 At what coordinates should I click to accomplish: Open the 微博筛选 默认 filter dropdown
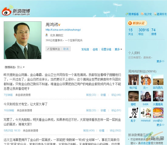21,67
